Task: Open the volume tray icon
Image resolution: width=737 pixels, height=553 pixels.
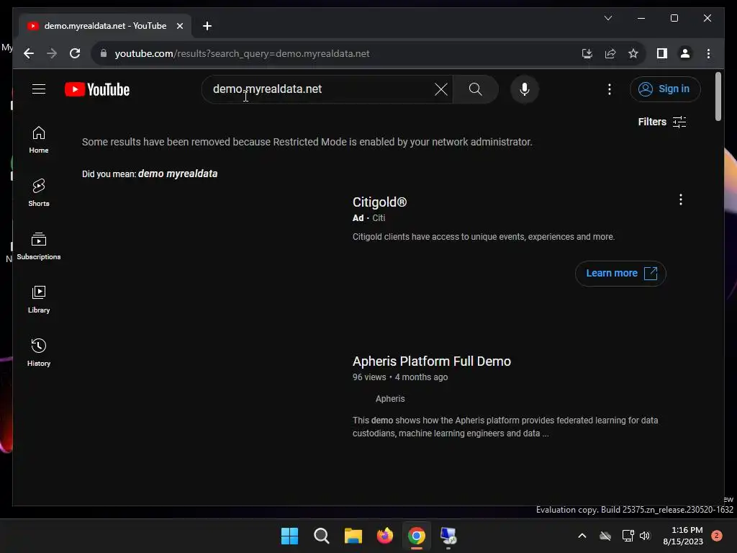Action: pos(645,536)
